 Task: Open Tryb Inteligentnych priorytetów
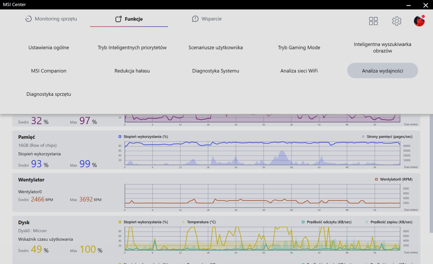132,48
